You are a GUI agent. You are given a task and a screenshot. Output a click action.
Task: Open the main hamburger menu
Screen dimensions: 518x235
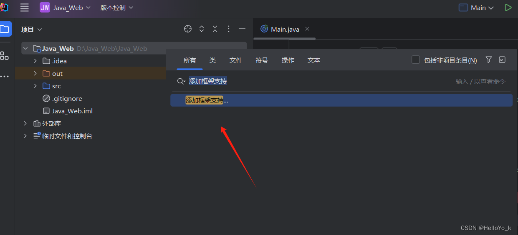pyautogui.click(x=25, y=7)
